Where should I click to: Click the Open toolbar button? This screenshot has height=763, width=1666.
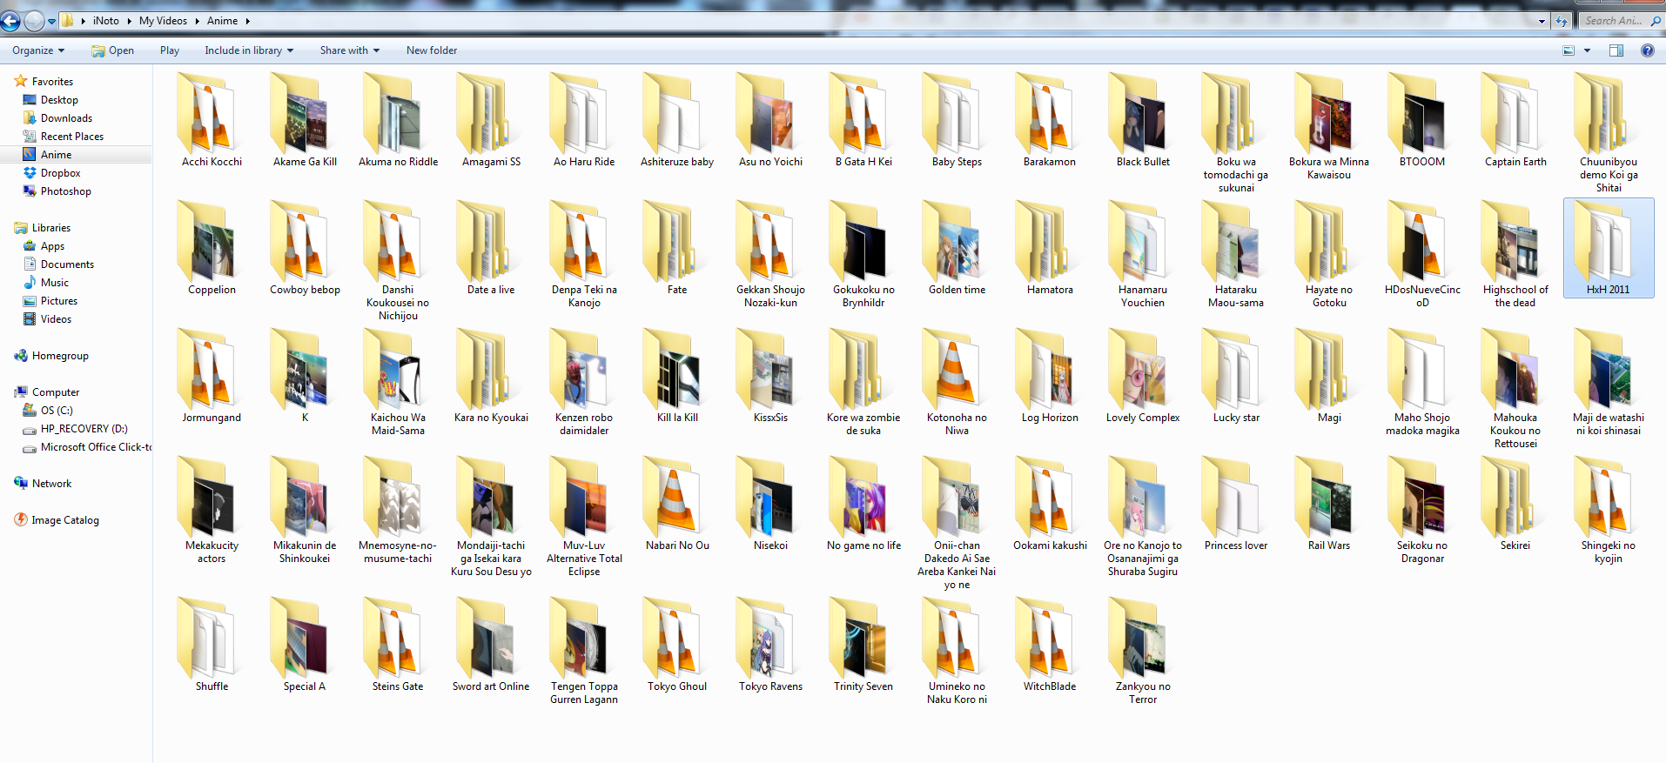pyautogui.click(x=113, y=50)
